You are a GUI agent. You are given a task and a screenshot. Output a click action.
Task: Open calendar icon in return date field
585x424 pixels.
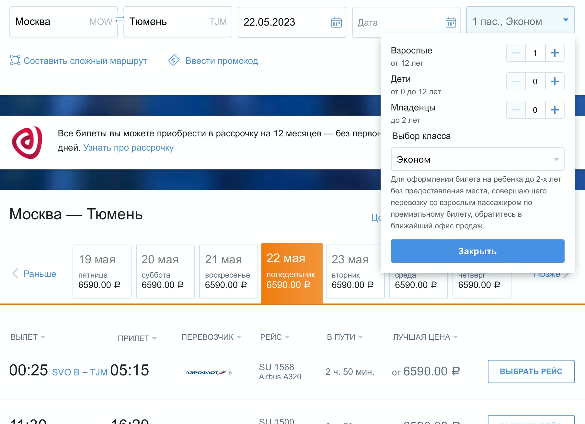(451, 22)
